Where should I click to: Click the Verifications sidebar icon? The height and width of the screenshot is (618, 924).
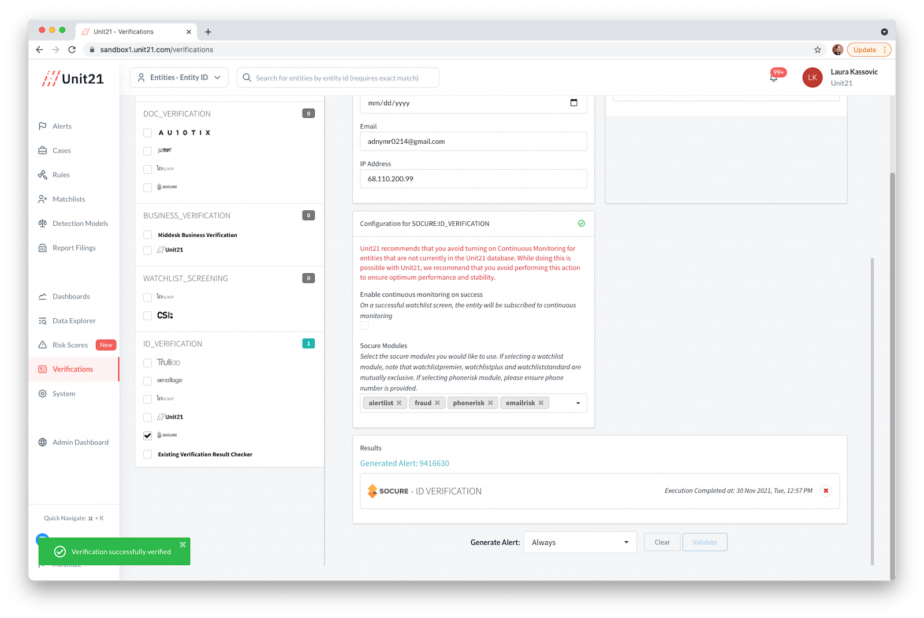click(x=42, y=369)
